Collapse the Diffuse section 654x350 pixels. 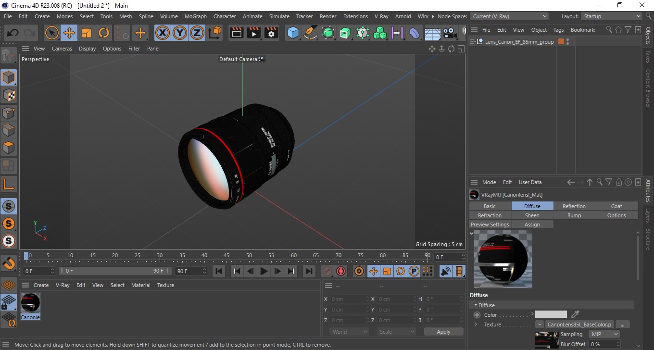(x=476, y=305)
